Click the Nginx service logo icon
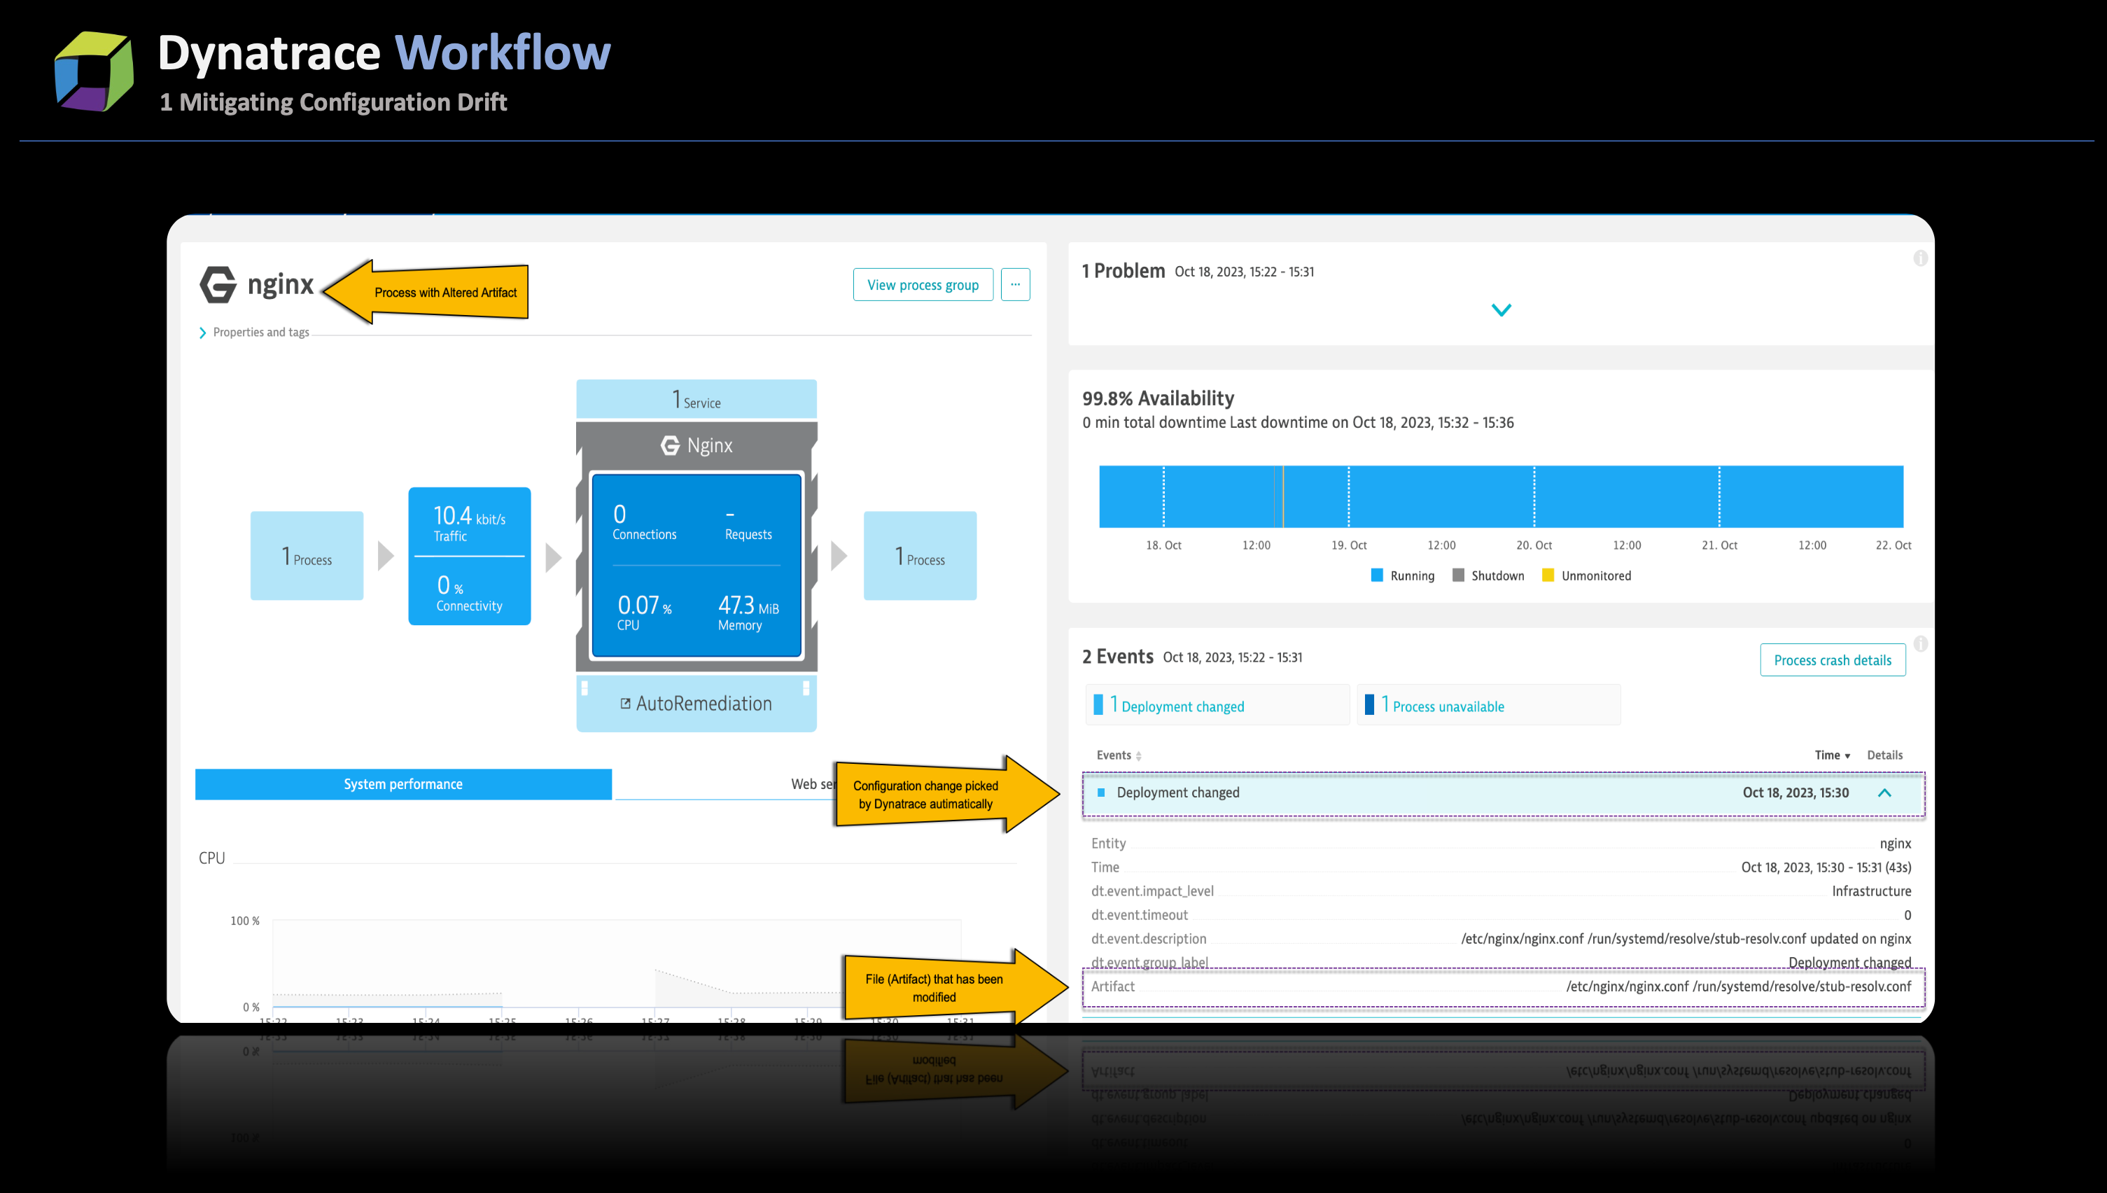 [x=670, y=445]
